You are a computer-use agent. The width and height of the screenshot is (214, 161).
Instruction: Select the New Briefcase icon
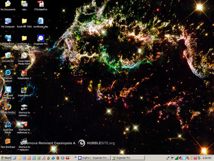(x=8, y=141)
